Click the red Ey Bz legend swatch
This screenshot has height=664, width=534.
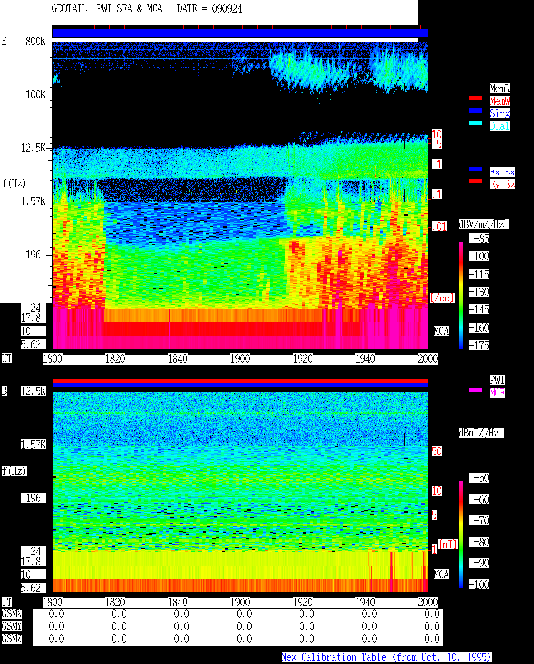[476, 181]
